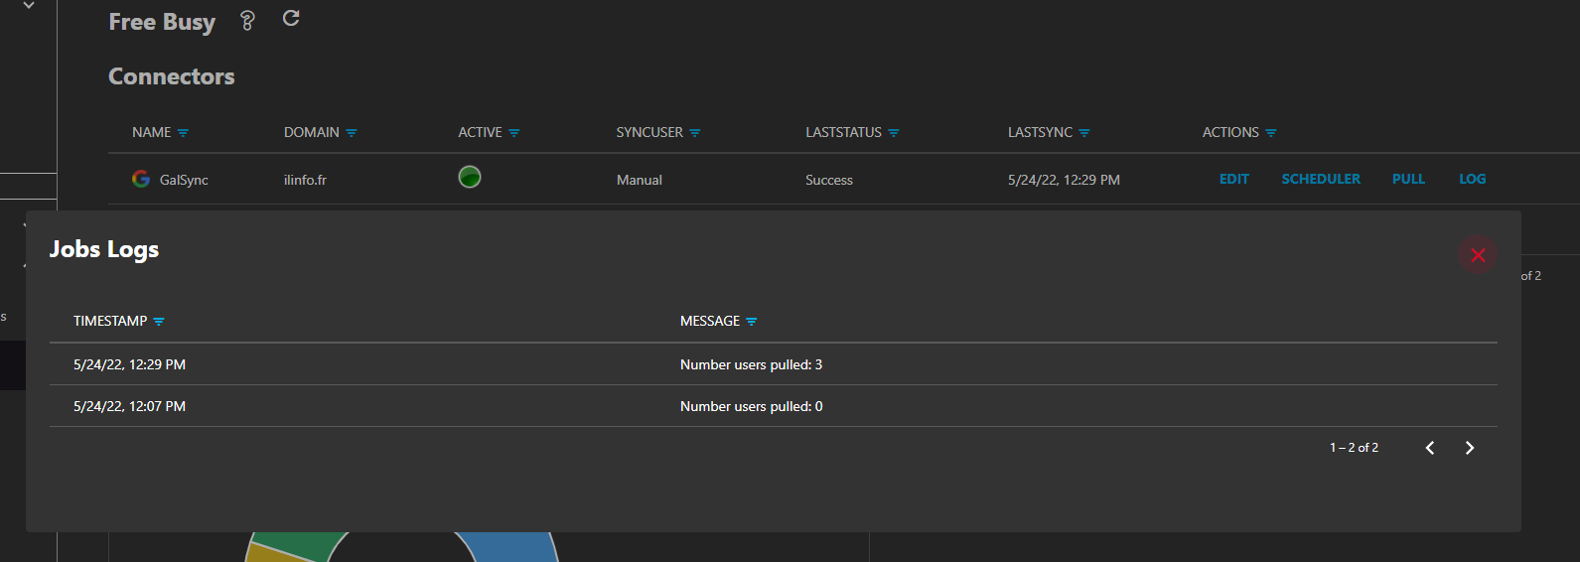The image size is (1580, 562).
Task: Open filter for the NAME column
Action: (183, 133)
